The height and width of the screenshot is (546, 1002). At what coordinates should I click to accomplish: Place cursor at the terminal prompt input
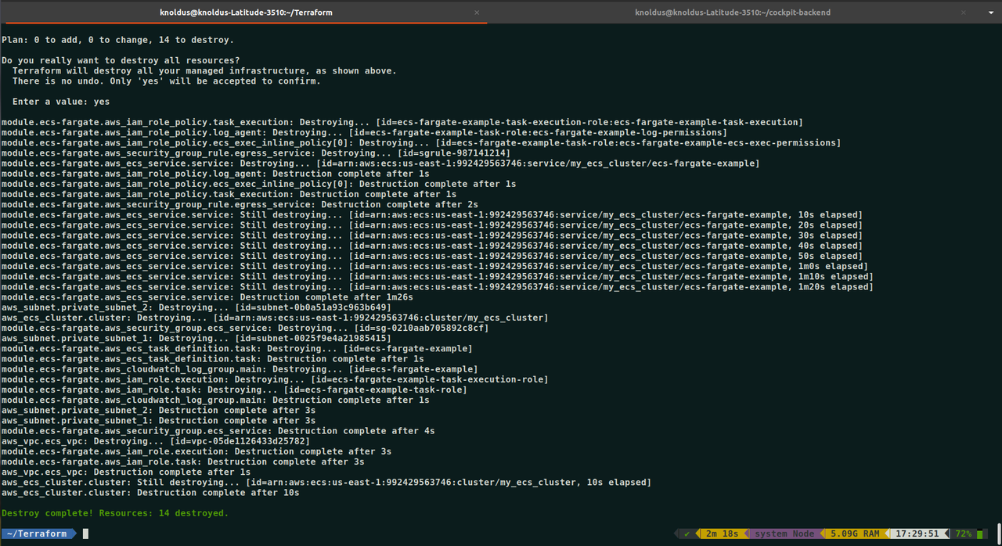coord(85,534)
